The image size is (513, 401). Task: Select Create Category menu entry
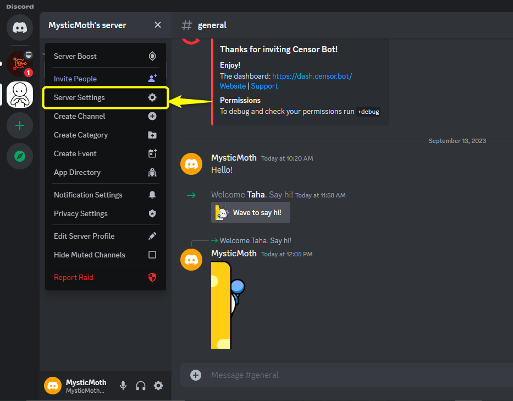(x=106, y=135)
